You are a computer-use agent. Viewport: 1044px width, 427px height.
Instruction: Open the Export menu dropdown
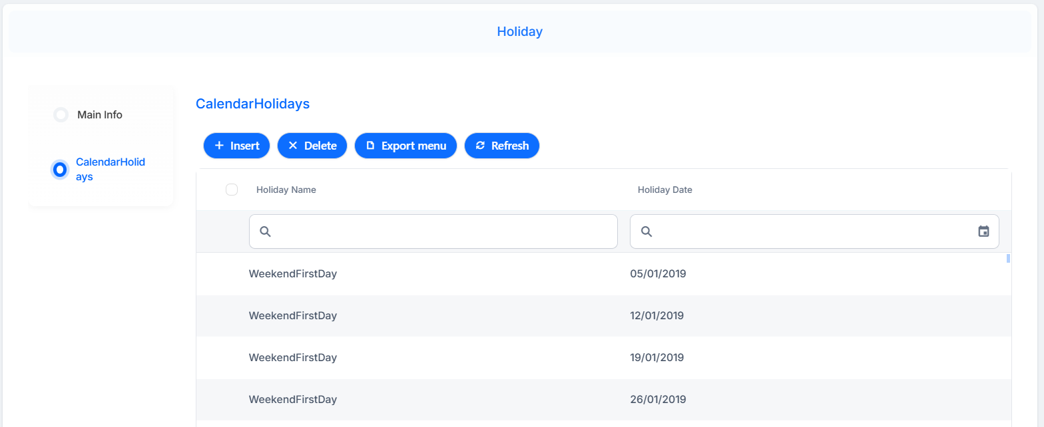(405, 146)
